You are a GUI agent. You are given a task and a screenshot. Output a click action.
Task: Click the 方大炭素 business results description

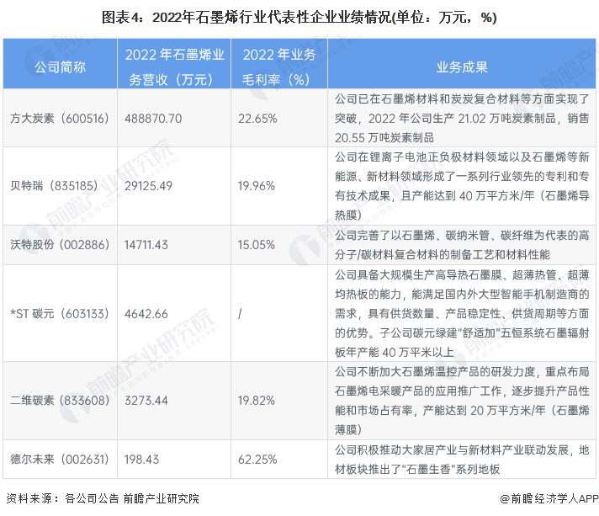click(x=462, y=119)
